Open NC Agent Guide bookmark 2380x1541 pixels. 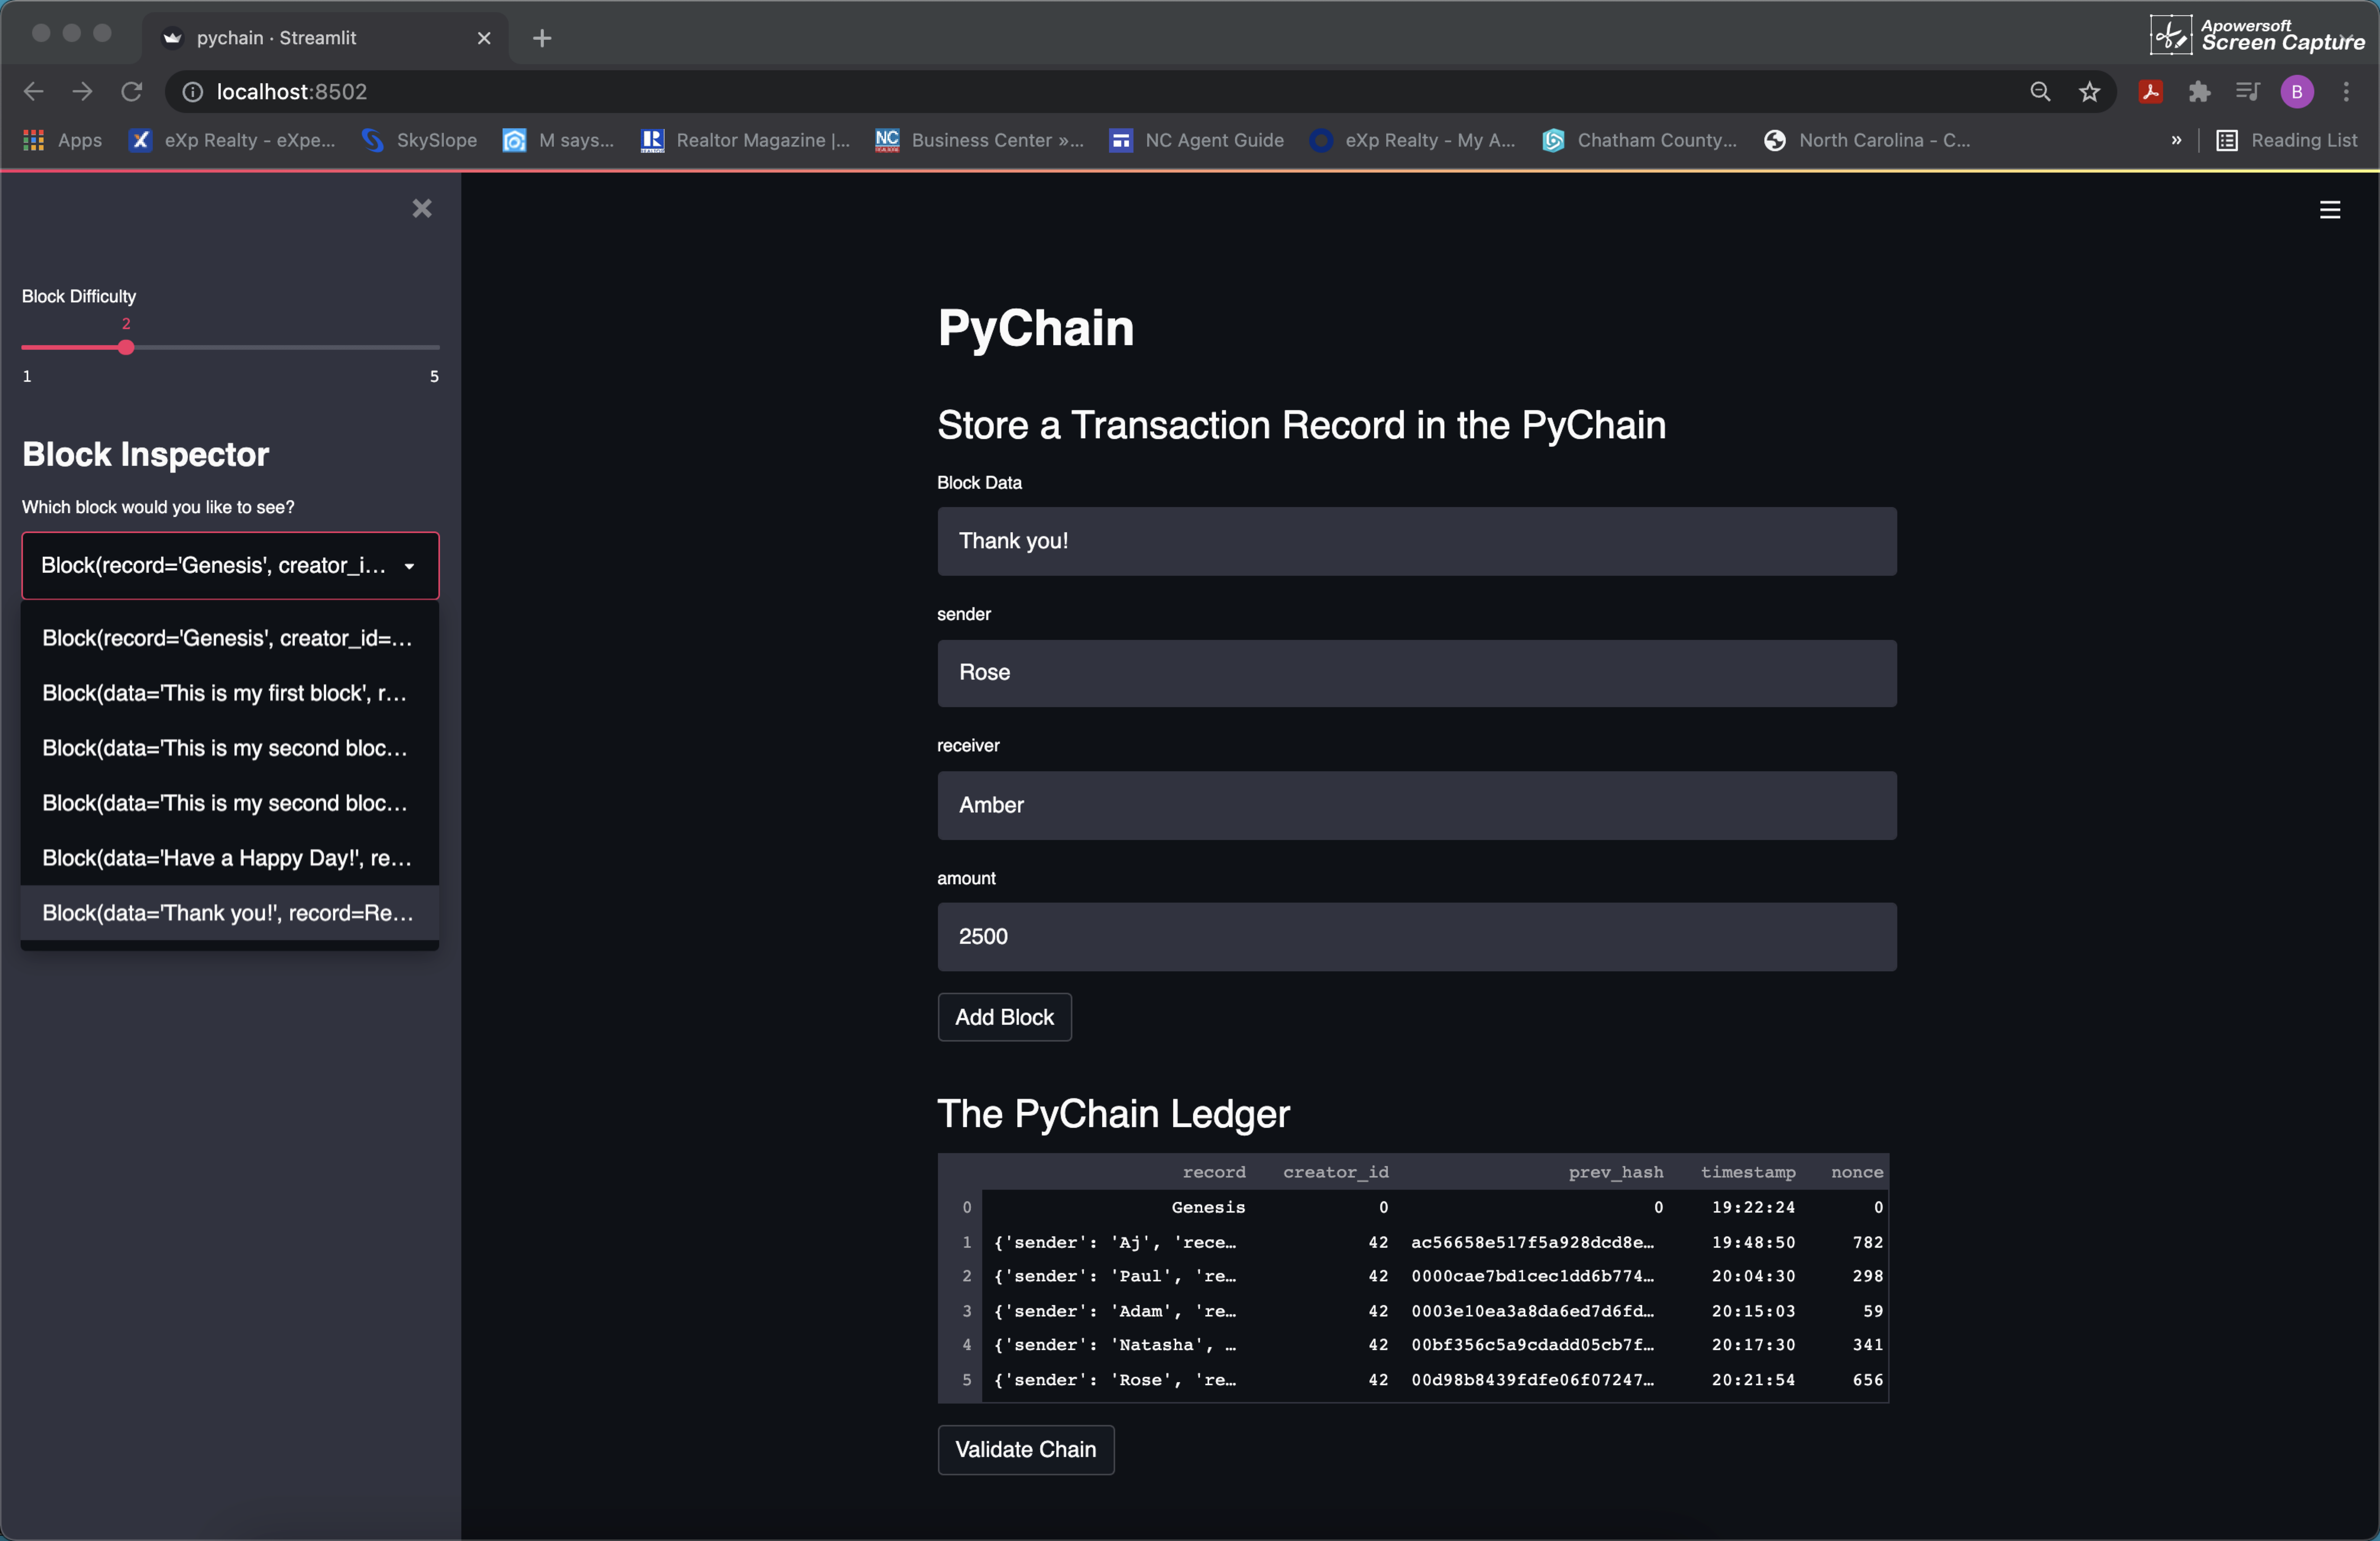(x=1197, y=141)
